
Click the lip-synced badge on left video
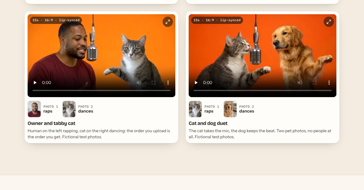point(56,20)
